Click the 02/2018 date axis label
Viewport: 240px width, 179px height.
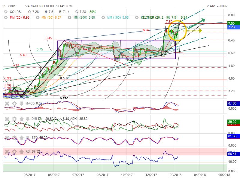coord(175,175)
